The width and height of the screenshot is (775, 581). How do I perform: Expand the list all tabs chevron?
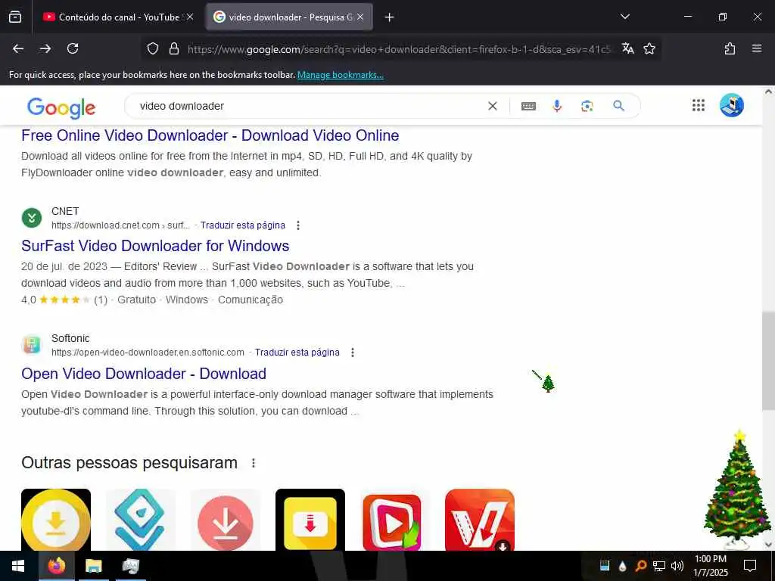(x=624, y=17)
